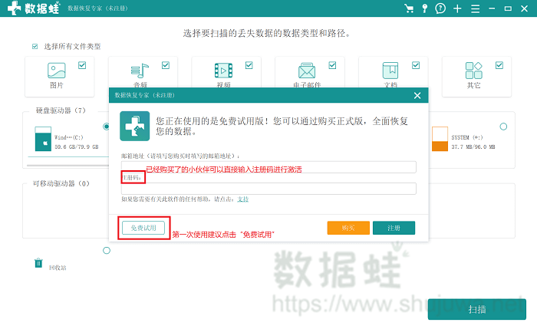
Task: Uncheck the document type checkbox
Action: point(416,65)
